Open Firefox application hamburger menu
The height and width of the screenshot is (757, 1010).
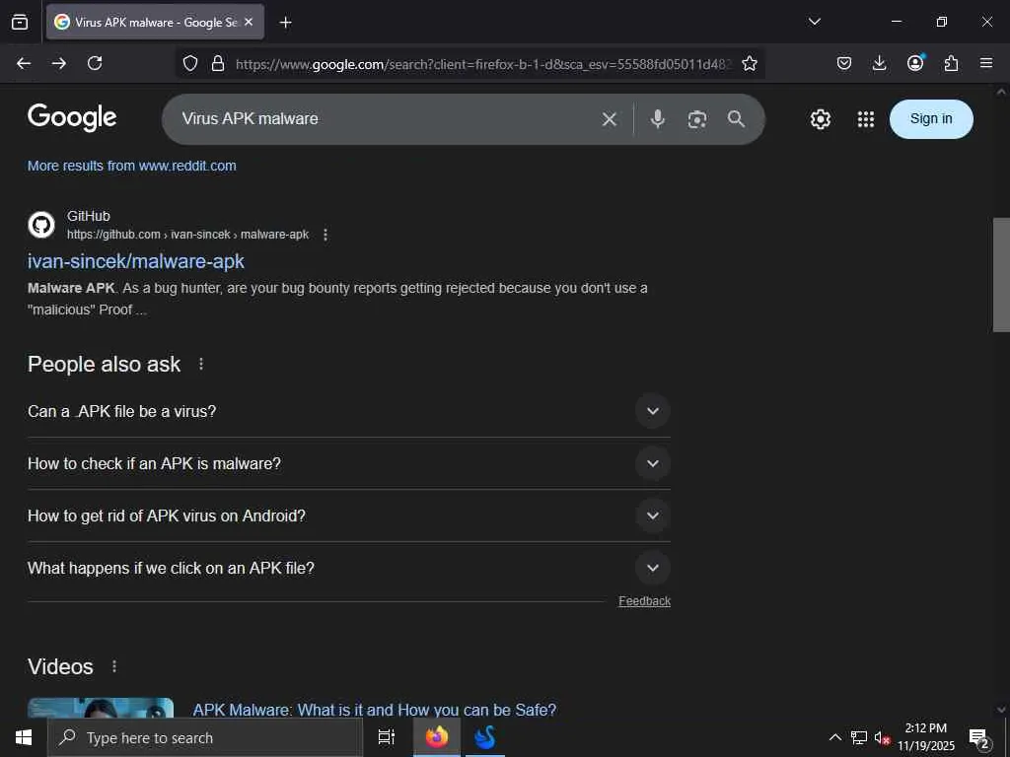click(x=986, y=63)
